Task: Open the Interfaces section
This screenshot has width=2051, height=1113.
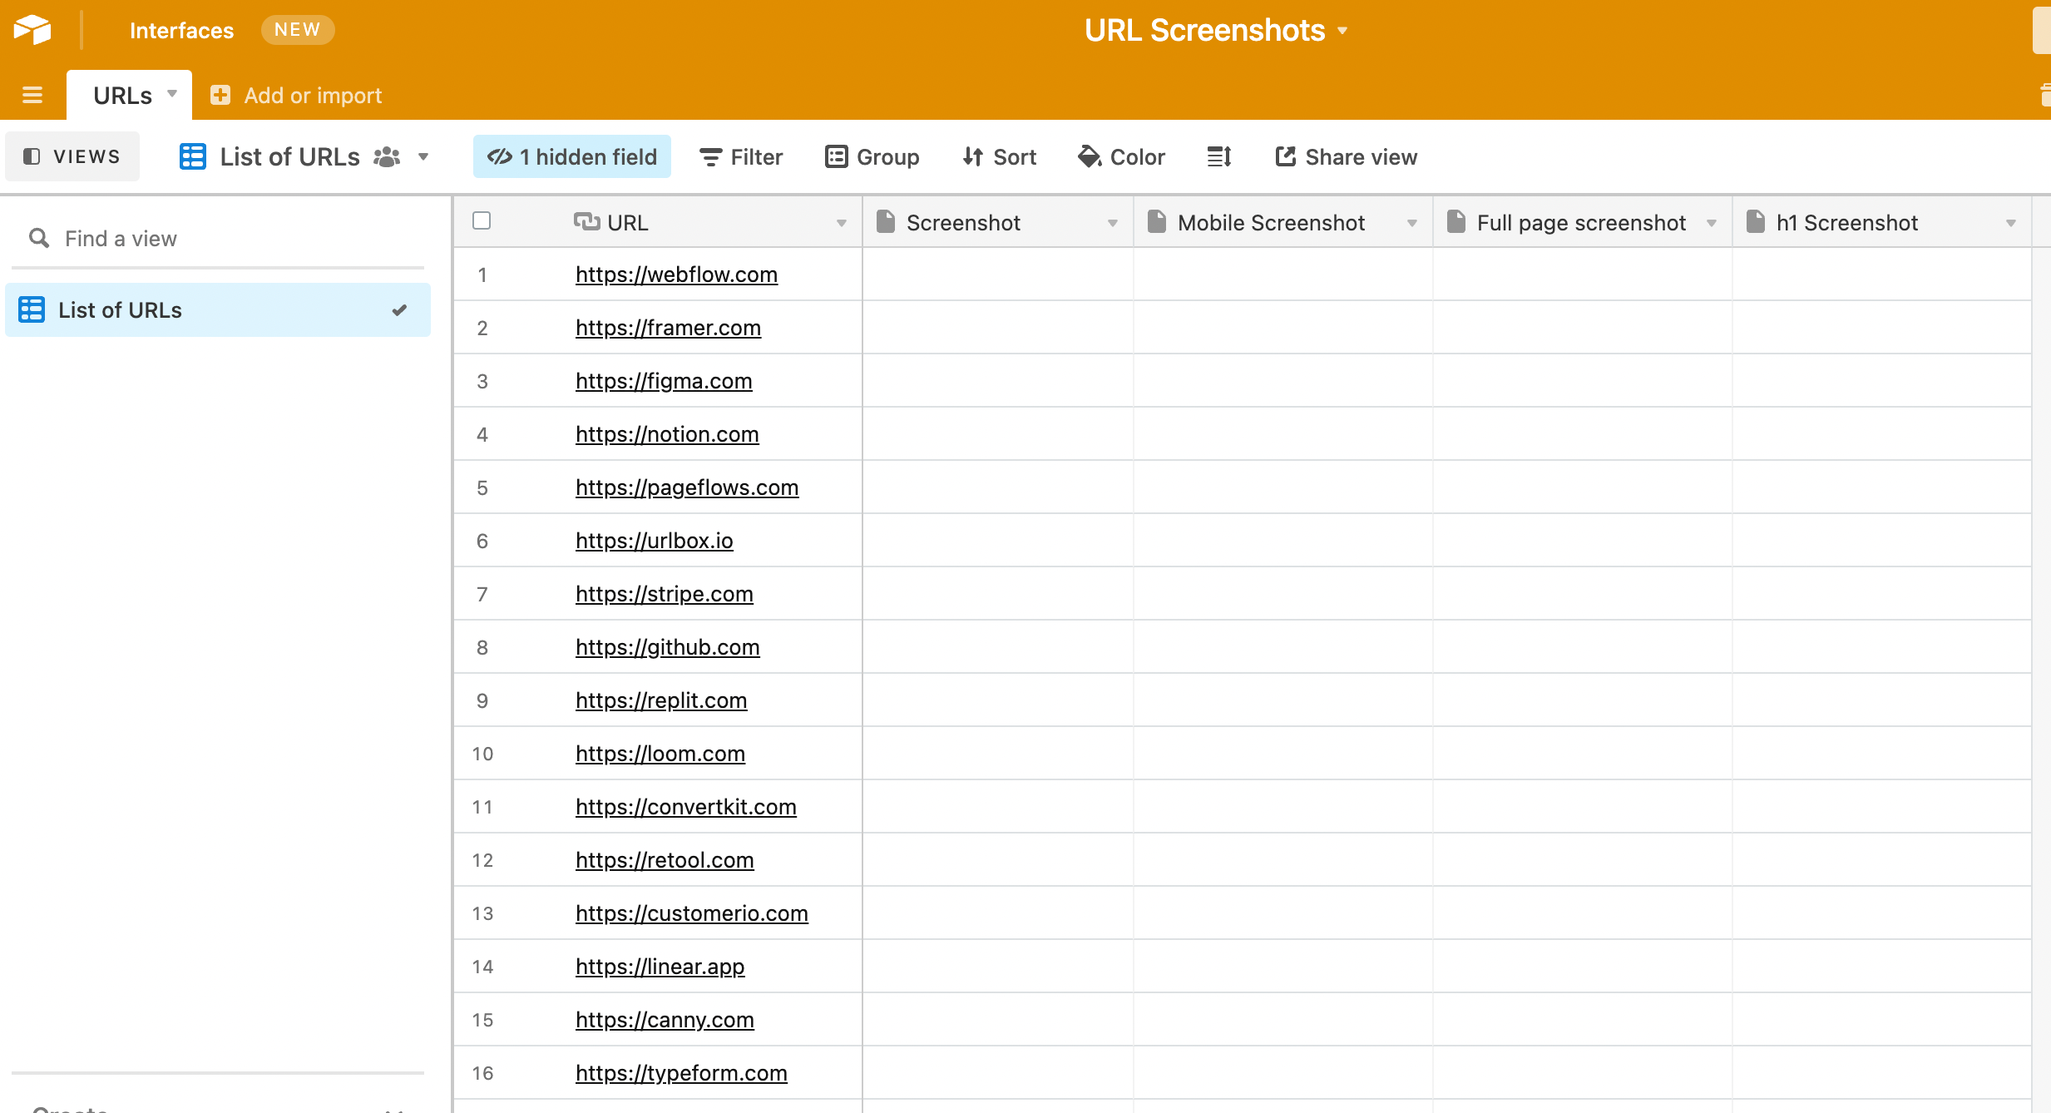Action: pos(181,30)
